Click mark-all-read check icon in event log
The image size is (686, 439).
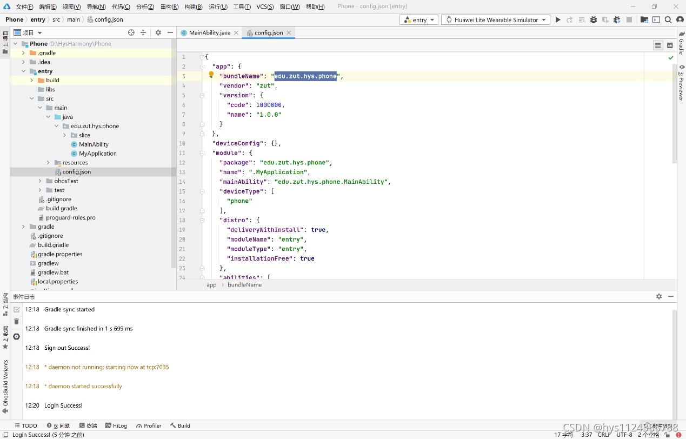pyautogui.click(x=17, y=310)
